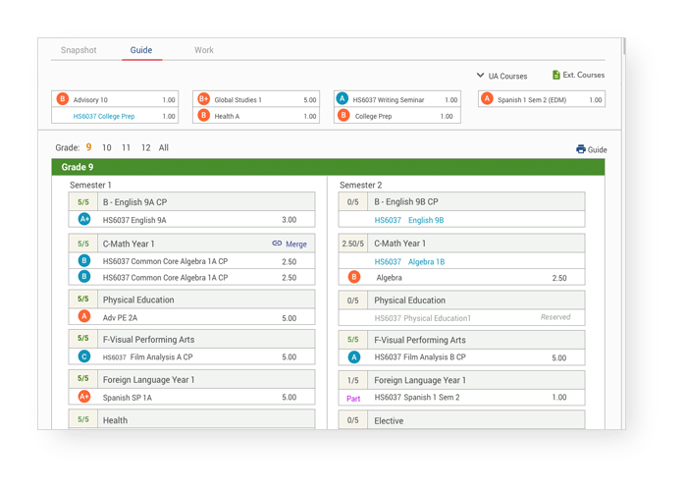687x491 pixels.
Task: Click the Merge link icon
Action: click(277, 244)
